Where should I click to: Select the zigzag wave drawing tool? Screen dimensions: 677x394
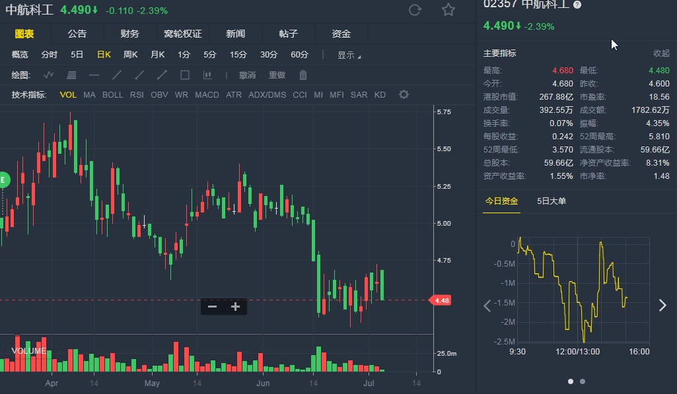pyautogui.click(x=49, y=75)
